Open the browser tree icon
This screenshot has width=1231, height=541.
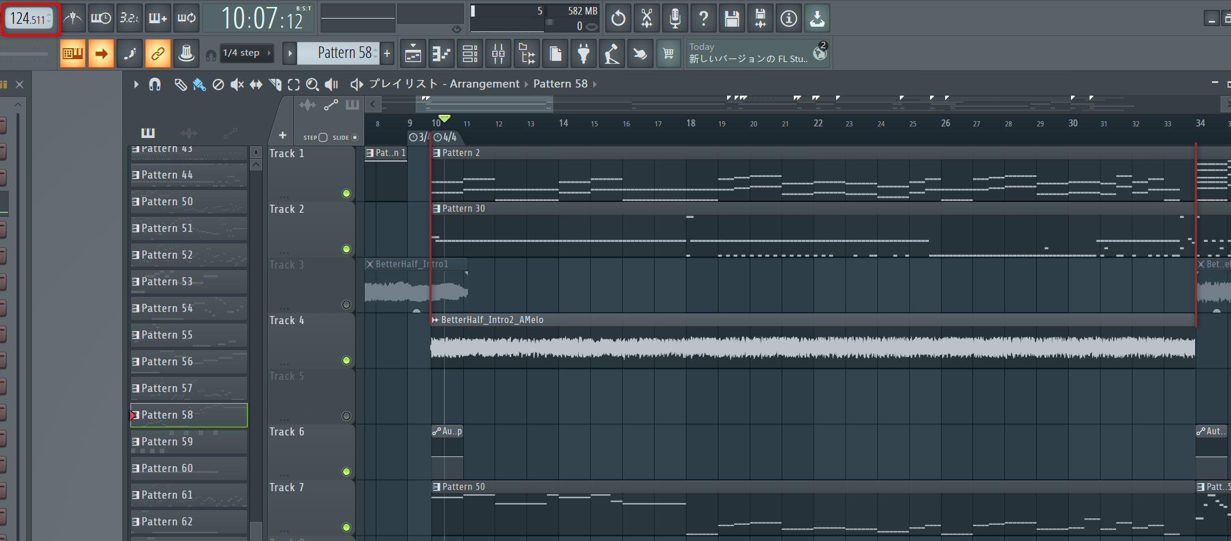tap(526, 54)
